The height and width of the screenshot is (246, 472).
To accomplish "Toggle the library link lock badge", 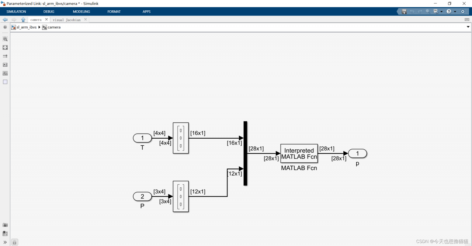I will (14, 242).
